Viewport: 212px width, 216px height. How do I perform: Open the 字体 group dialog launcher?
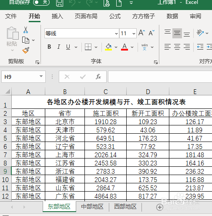pyautogui.click(x=156, y=62)
